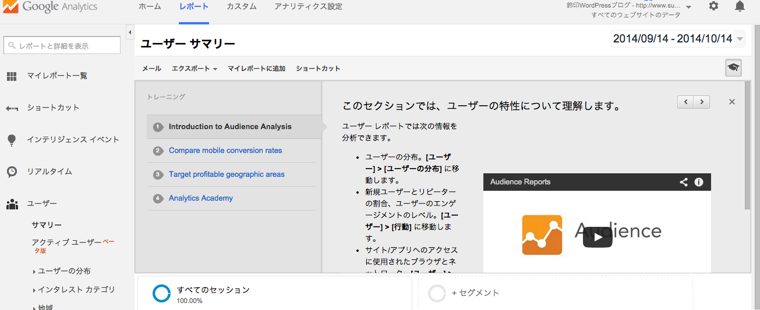
Task: Click the video info icon
Action: [x=699, y=182]
